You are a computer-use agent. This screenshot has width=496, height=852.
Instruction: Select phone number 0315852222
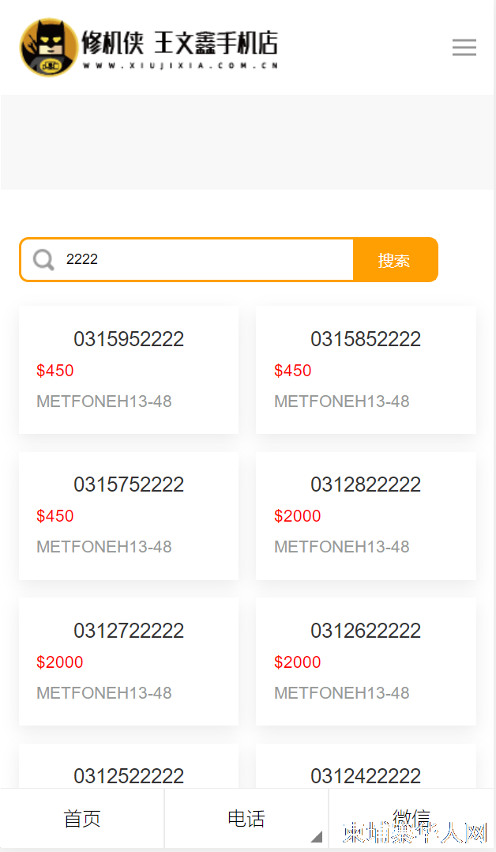[x=366, y=339]
